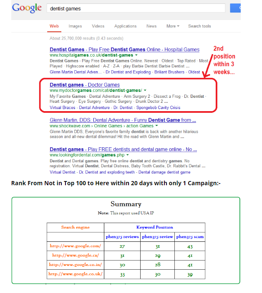Open the 'Virtual Braces' sitelink

(x=62, y=108)
